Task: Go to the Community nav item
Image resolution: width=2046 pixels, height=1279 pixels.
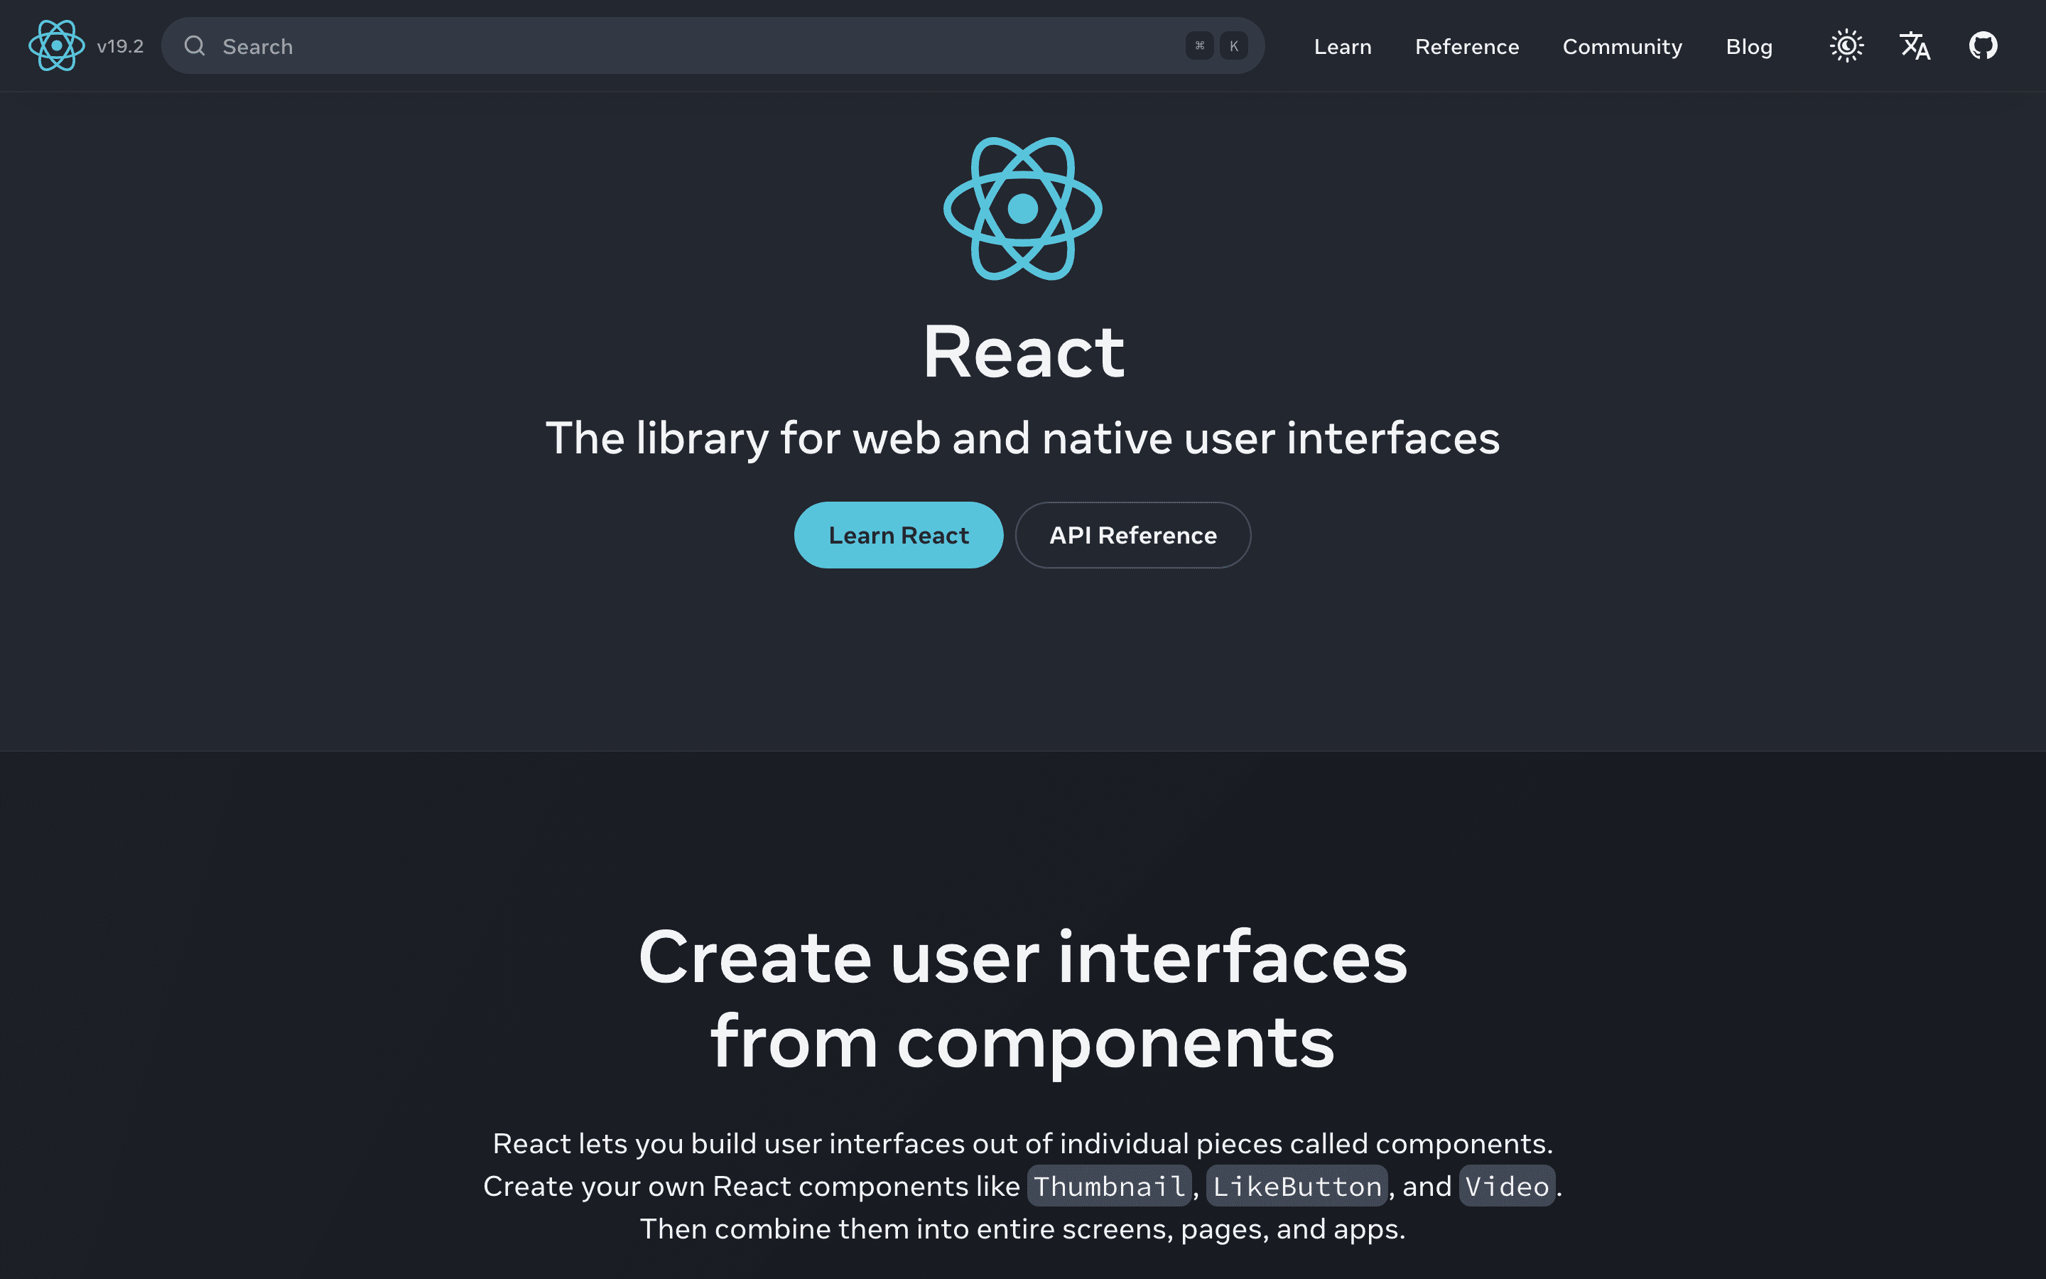Action: point(1622,46)
